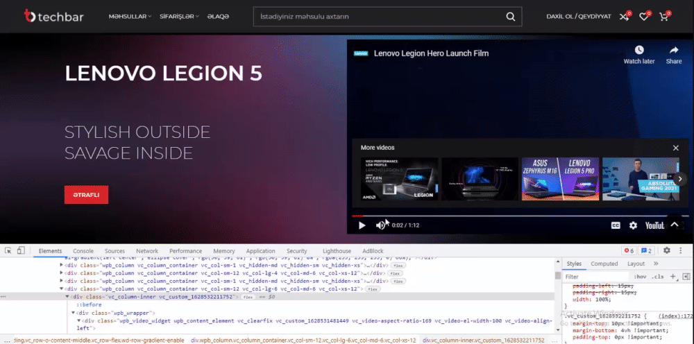Switch to the Performance tab
This screenshot has height=344, width=694.
[x=185, y=250]
